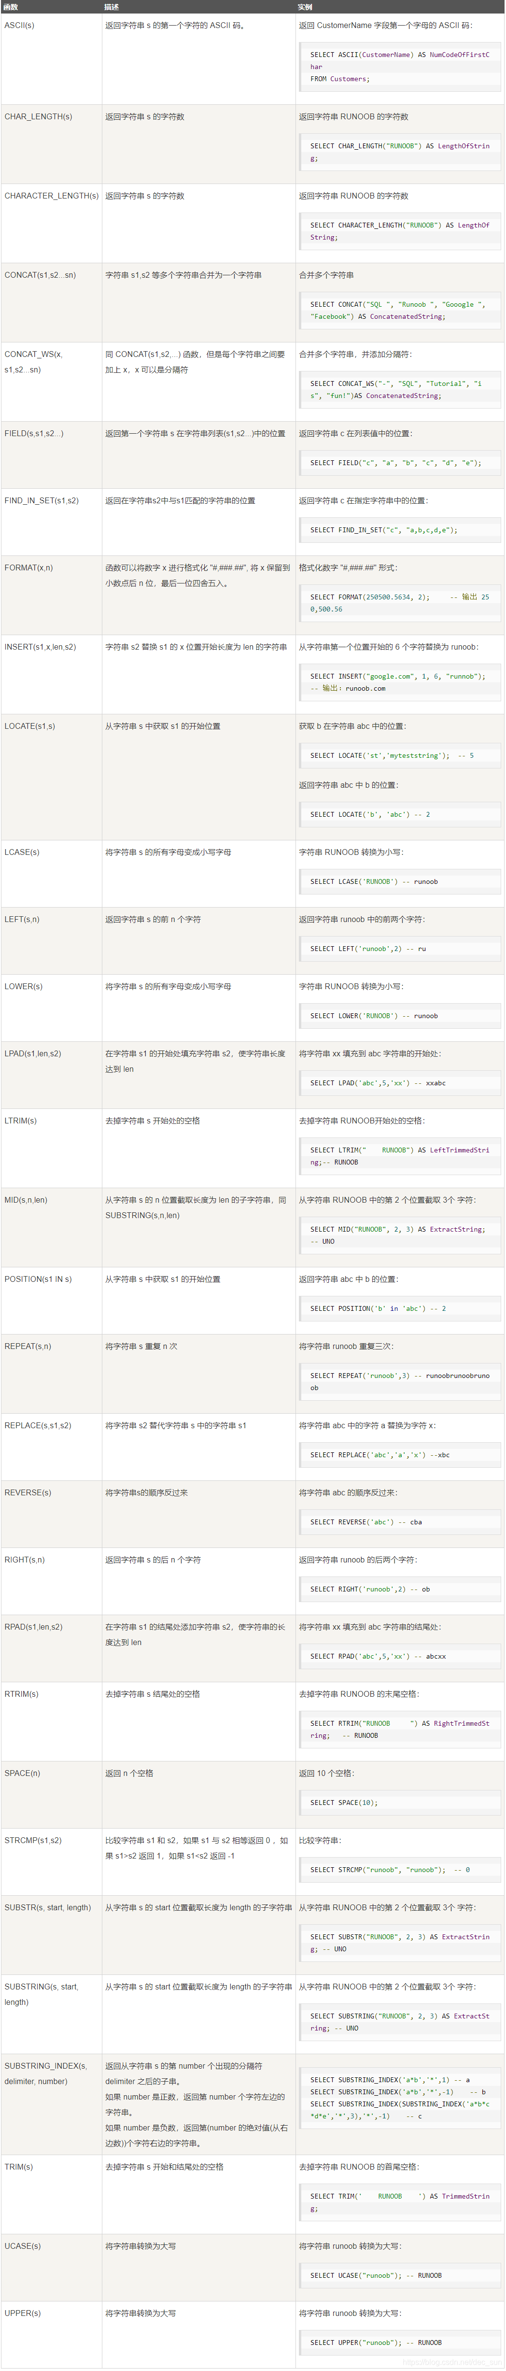Click the SPACE(n) function name
The height and width of the screenshot is (2371, 506).
(x=22, y=1774)
